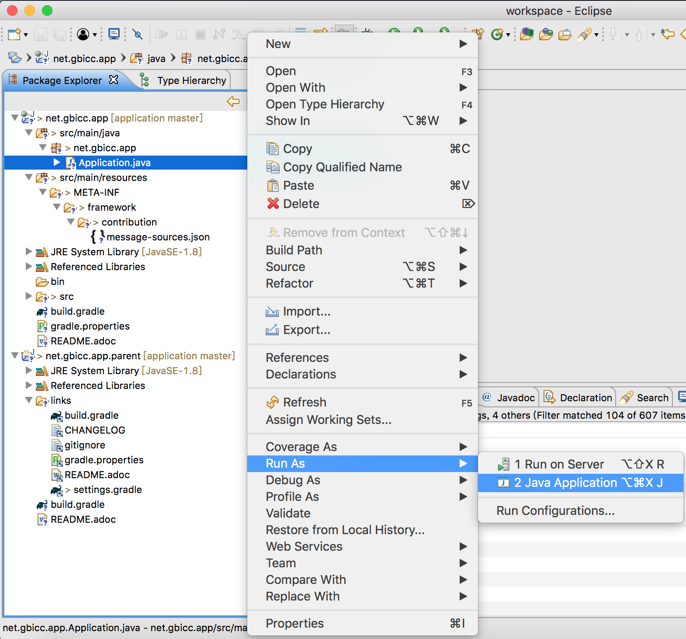Expand the top JRE System Library node
Image resolution: width=686 pixels, height=639 pixels.
pyautogui.click(x=29, y=252)
